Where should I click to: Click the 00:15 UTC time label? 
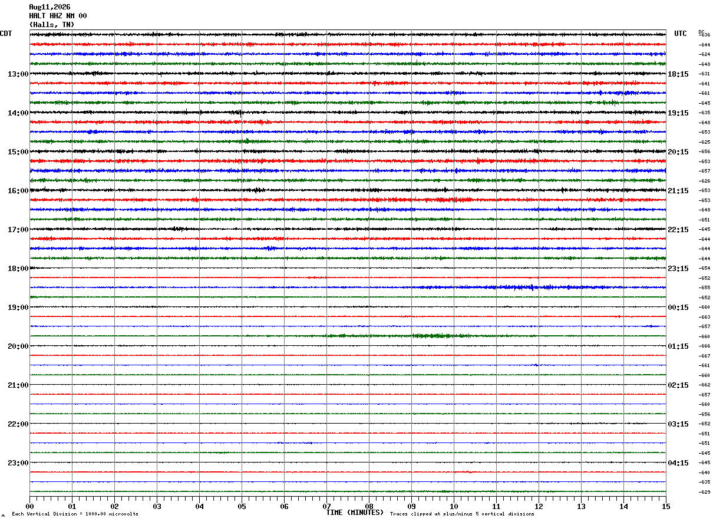678,308
